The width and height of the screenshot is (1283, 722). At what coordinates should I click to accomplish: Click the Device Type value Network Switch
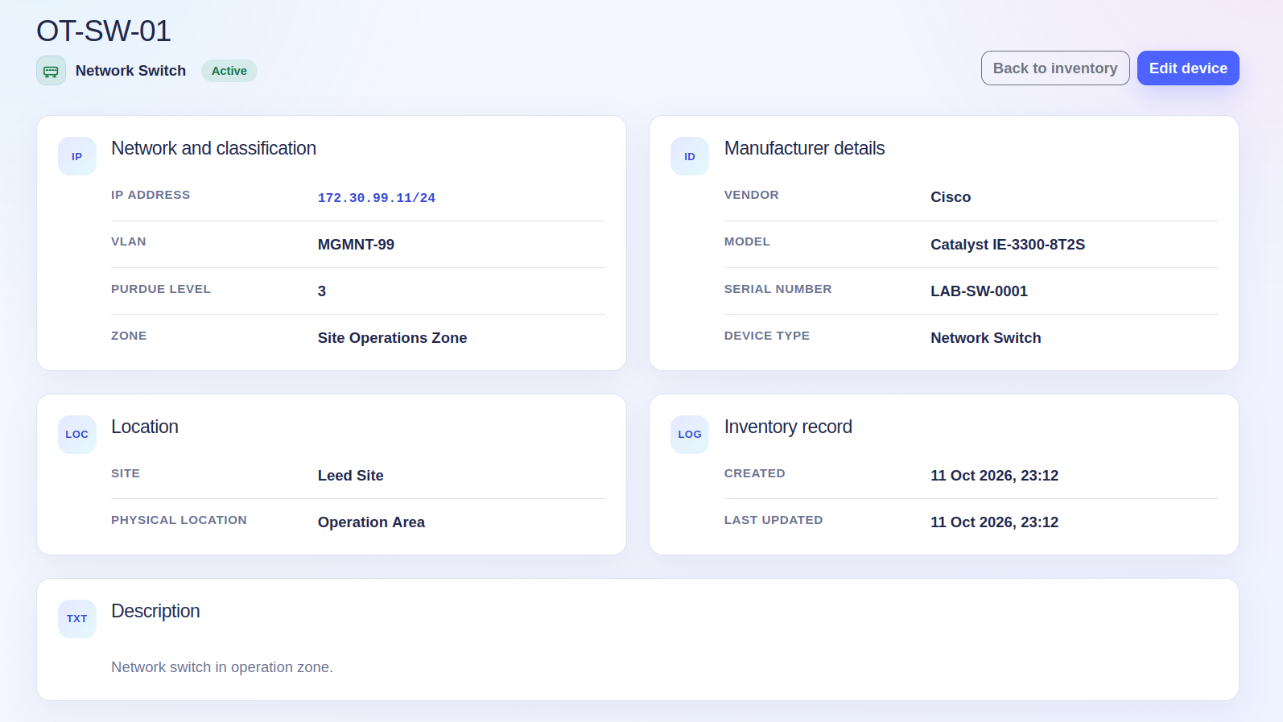(x=986, y=338)
